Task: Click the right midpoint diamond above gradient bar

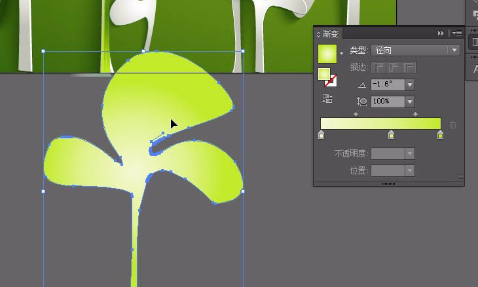Action: (x=415, y=114)
